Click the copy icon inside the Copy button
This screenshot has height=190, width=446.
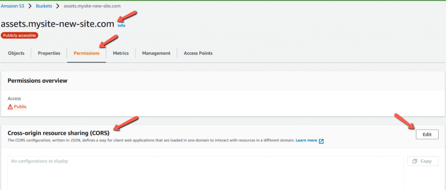coord(415,161)
